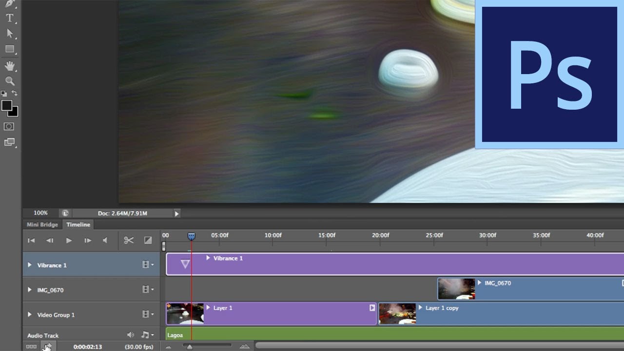Select the IMG_0670 clip thumbnail
The height and width of the screenshot is (351, 624).
[456, 289]
